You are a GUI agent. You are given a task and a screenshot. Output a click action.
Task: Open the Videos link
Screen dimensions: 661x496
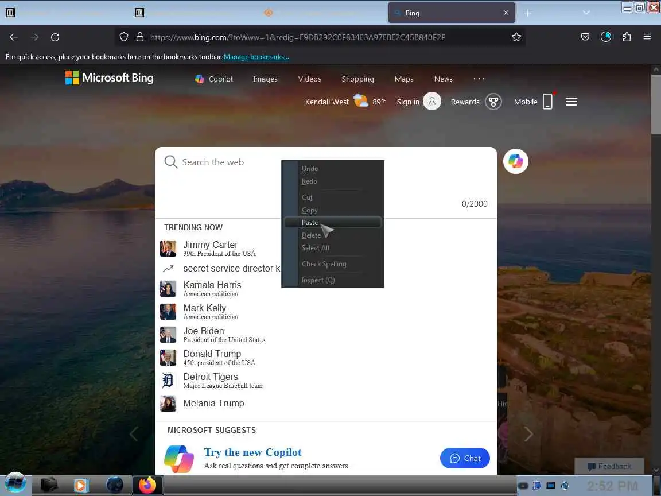pos(309,79)
